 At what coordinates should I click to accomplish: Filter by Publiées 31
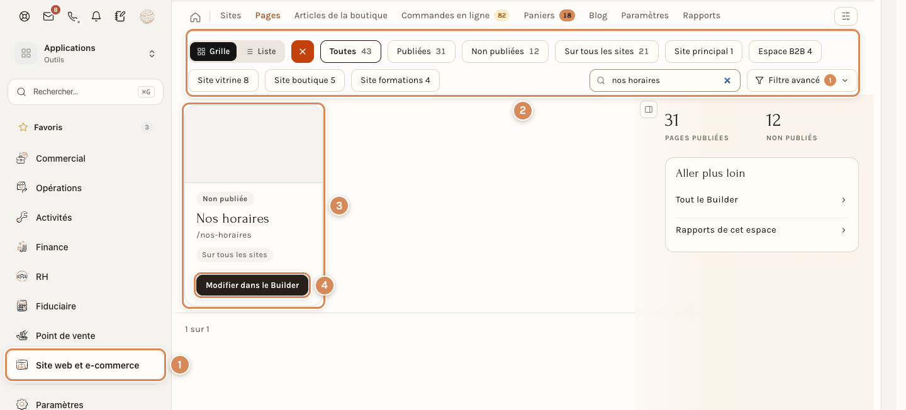tap(421, 52)
